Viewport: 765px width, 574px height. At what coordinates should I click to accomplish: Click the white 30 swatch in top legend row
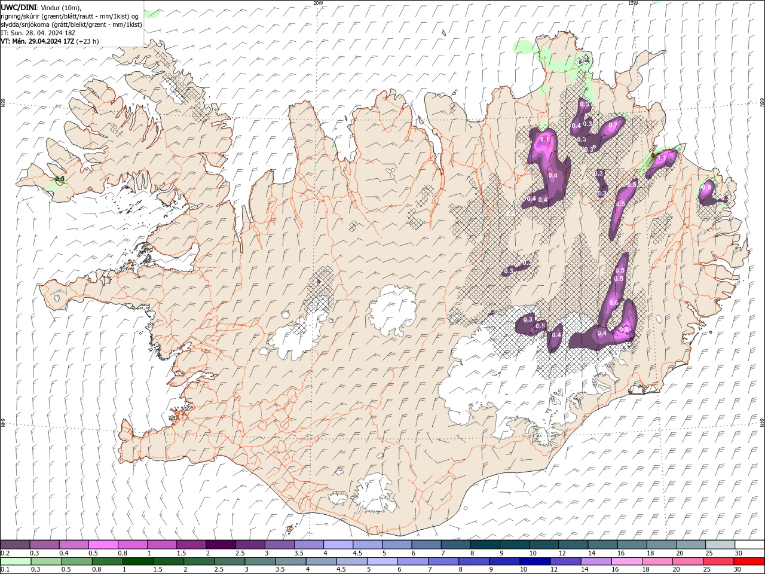[x=749, y=545]
